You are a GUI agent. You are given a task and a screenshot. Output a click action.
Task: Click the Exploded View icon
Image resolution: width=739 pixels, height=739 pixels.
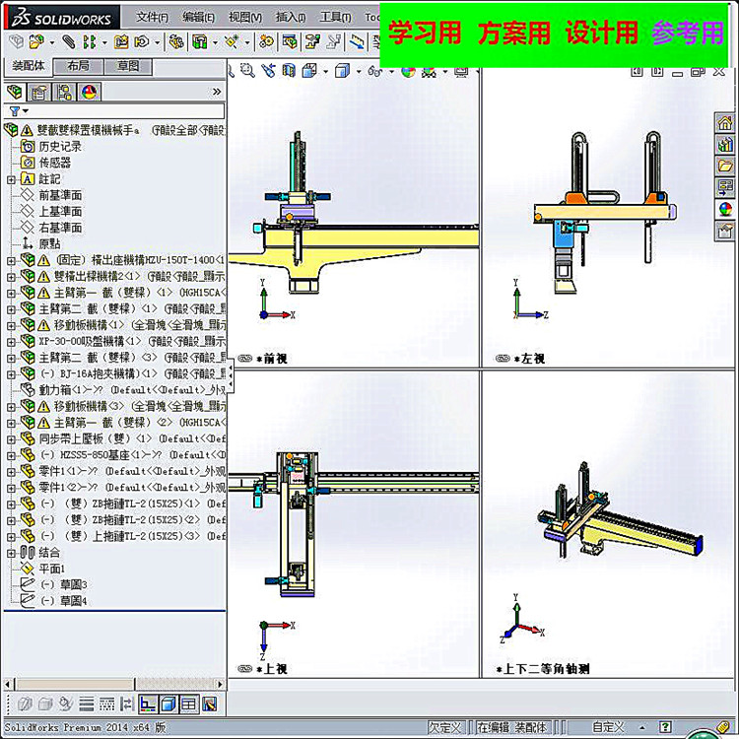tap(312, 42)
